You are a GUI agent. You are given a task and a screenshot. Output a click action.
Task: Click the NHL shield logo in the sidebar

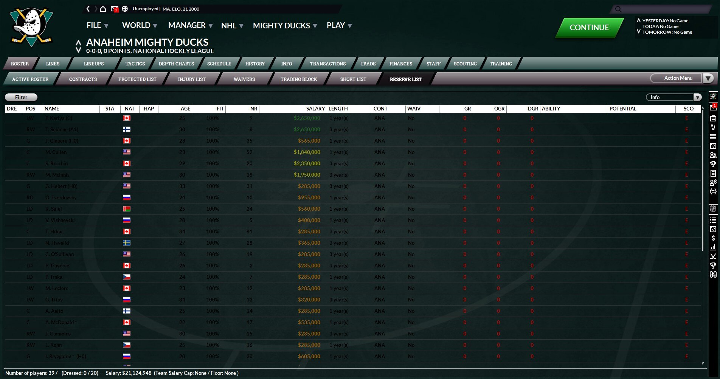click(x=713, y=209)
